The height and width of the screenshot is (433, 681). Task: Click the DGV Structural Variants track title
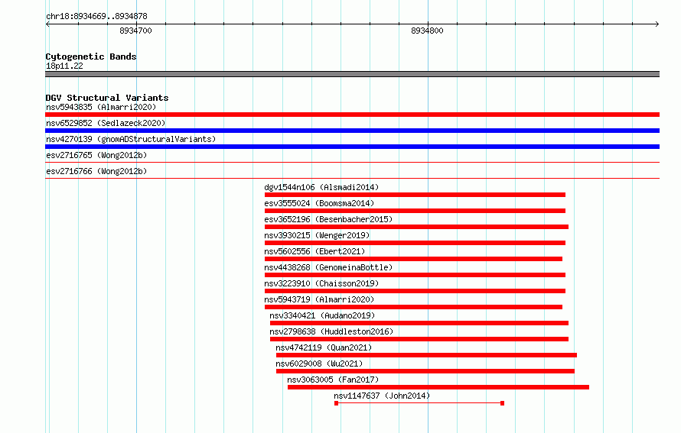[x=107, y=98]
